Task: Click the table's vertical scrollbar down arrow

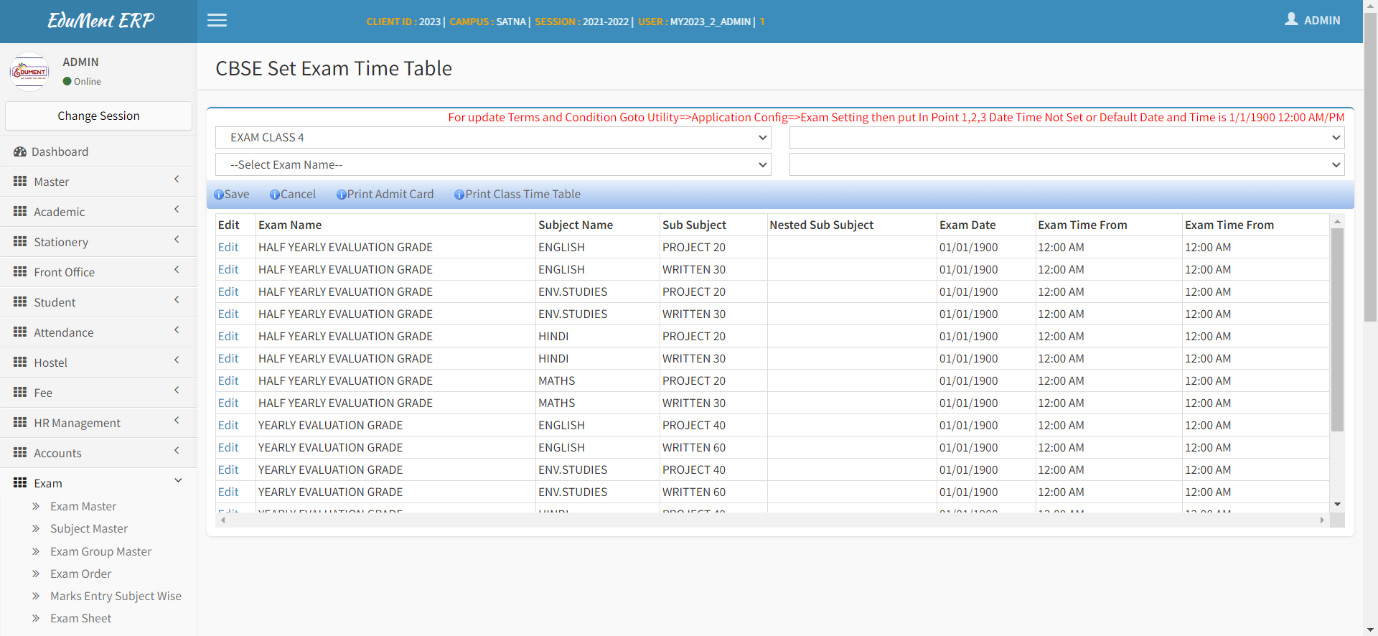Action: 1337,505
